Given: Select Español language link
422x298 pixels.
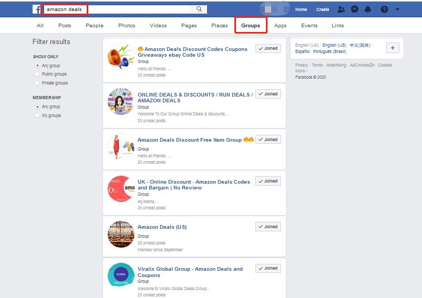Looking at the screenshot, I should click(302, 51).
